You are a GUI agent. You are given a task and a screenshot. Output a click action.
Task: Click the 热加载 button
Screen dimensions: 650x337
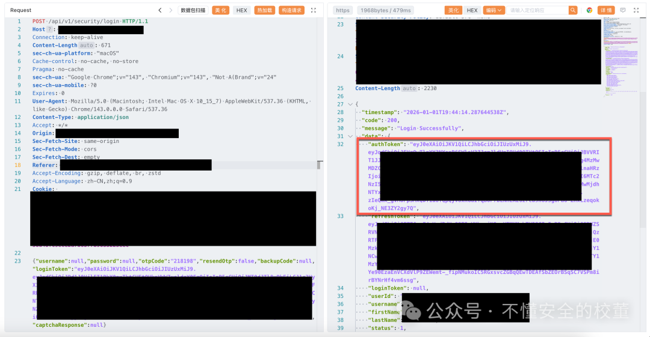click(264, 10)
